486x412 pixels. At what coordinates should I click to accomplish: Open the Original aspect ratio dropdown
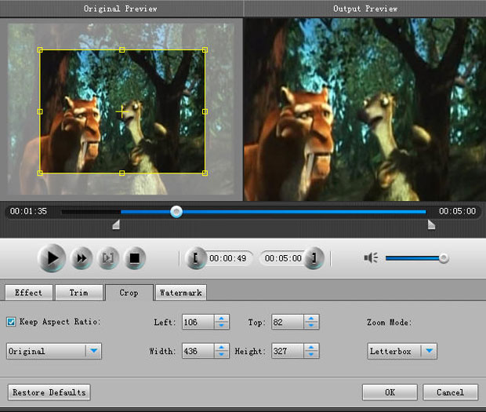pos(54,352)
